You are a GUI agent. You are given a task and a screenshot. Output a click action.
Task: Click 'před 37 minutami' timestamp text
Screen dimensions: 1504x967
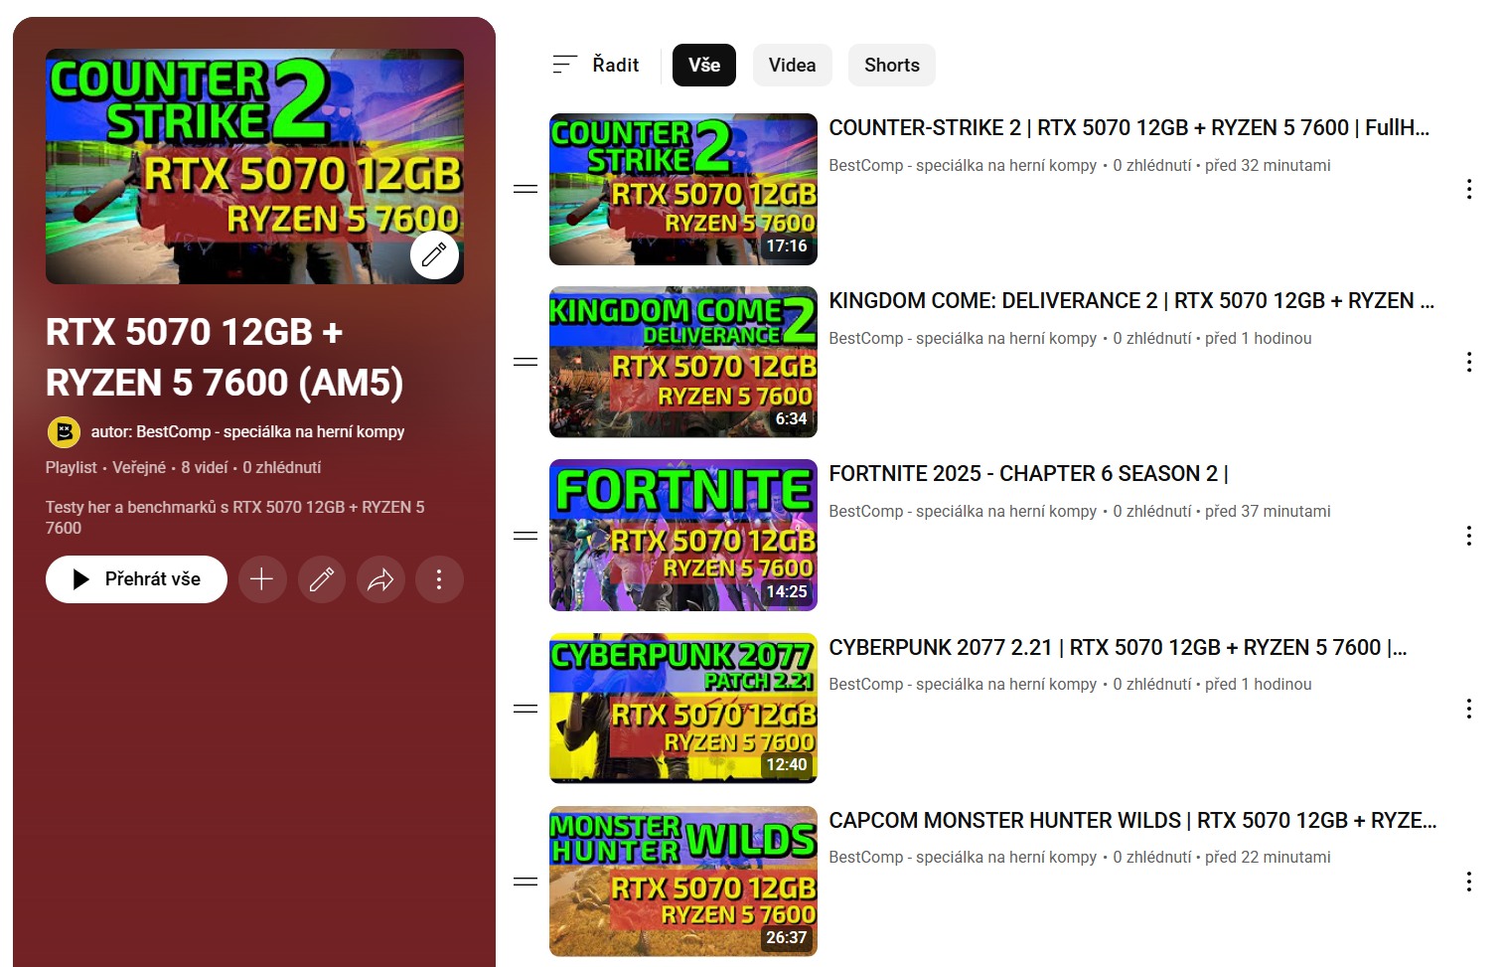coord(1268,512)
